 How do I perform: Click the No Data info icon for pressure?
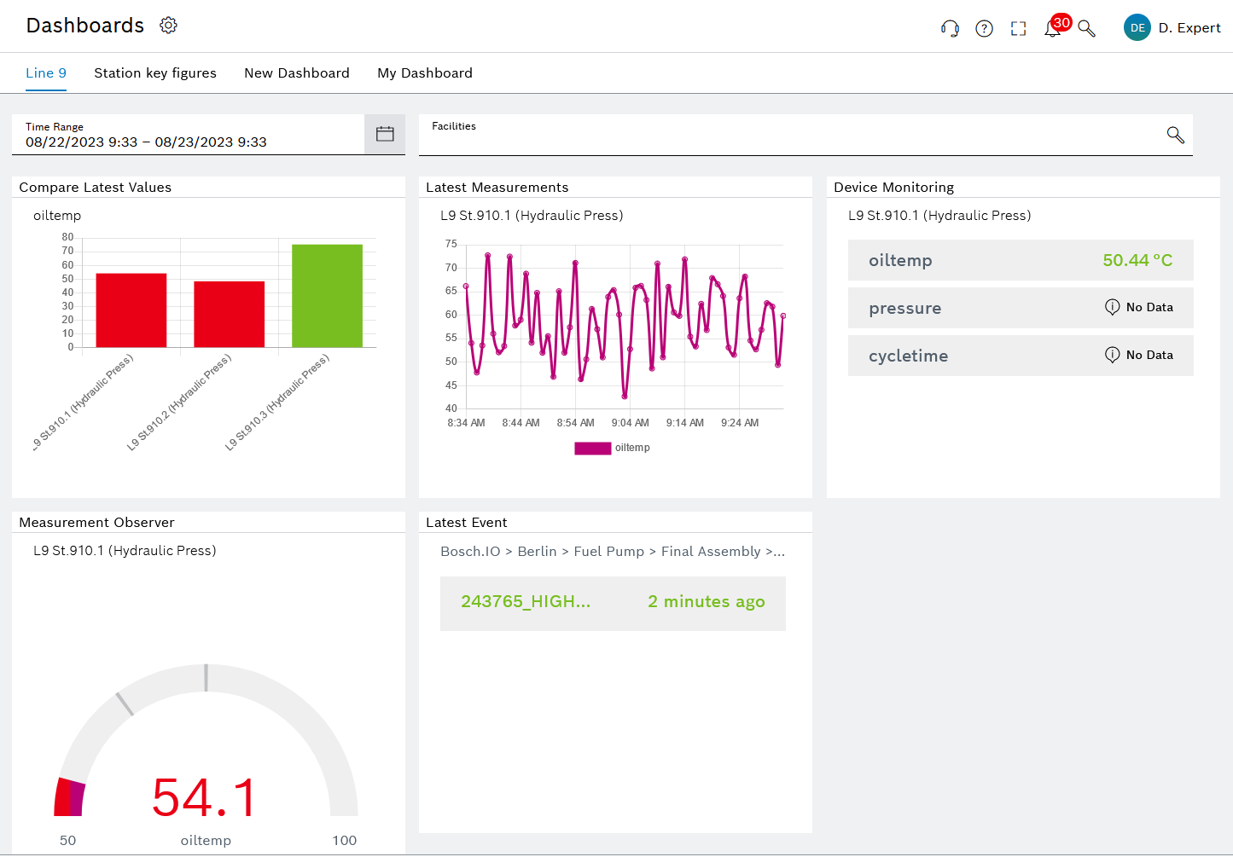point(1112,307)
